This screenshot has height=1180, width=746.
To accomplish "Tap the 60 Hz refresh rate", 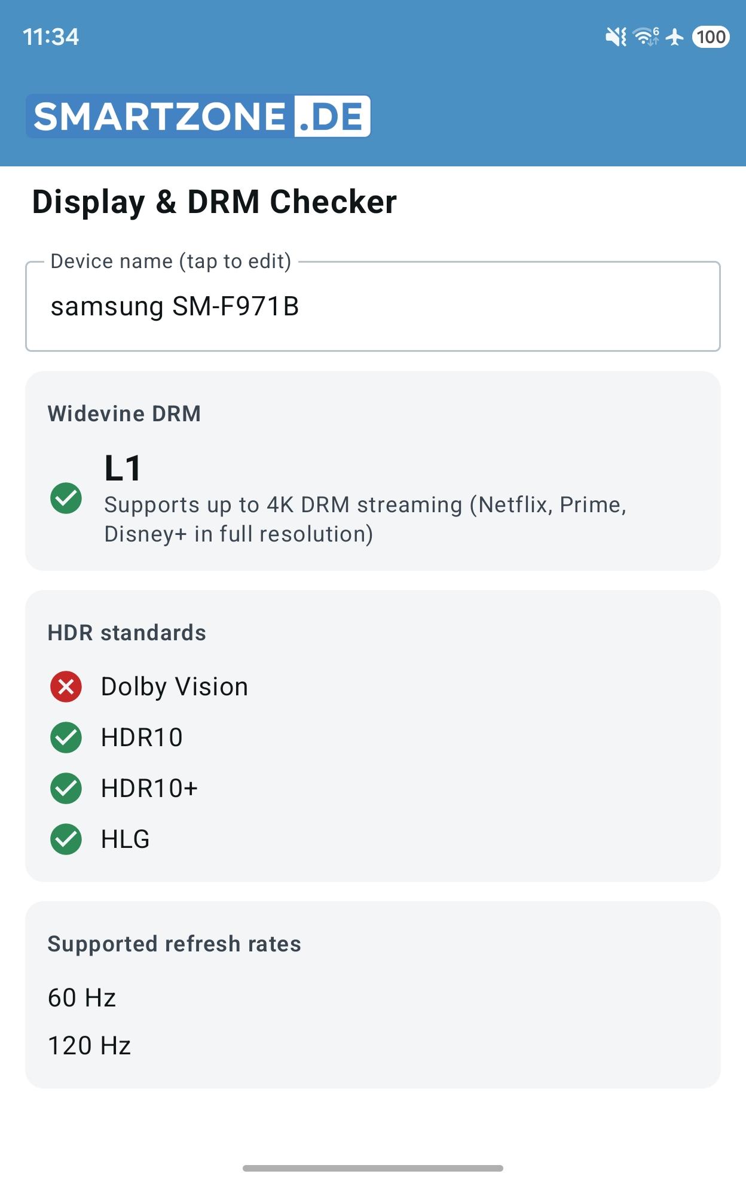I will click(82, 997).
